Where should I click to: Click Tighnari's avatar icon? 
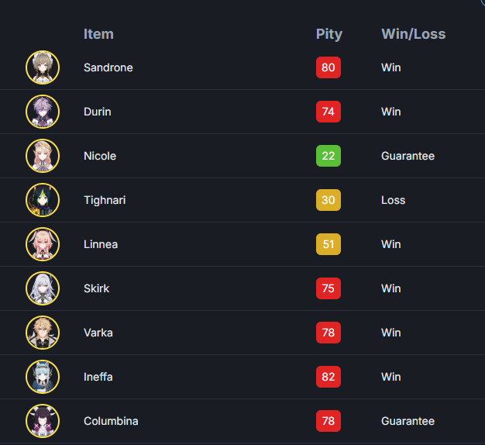point(43,200)
